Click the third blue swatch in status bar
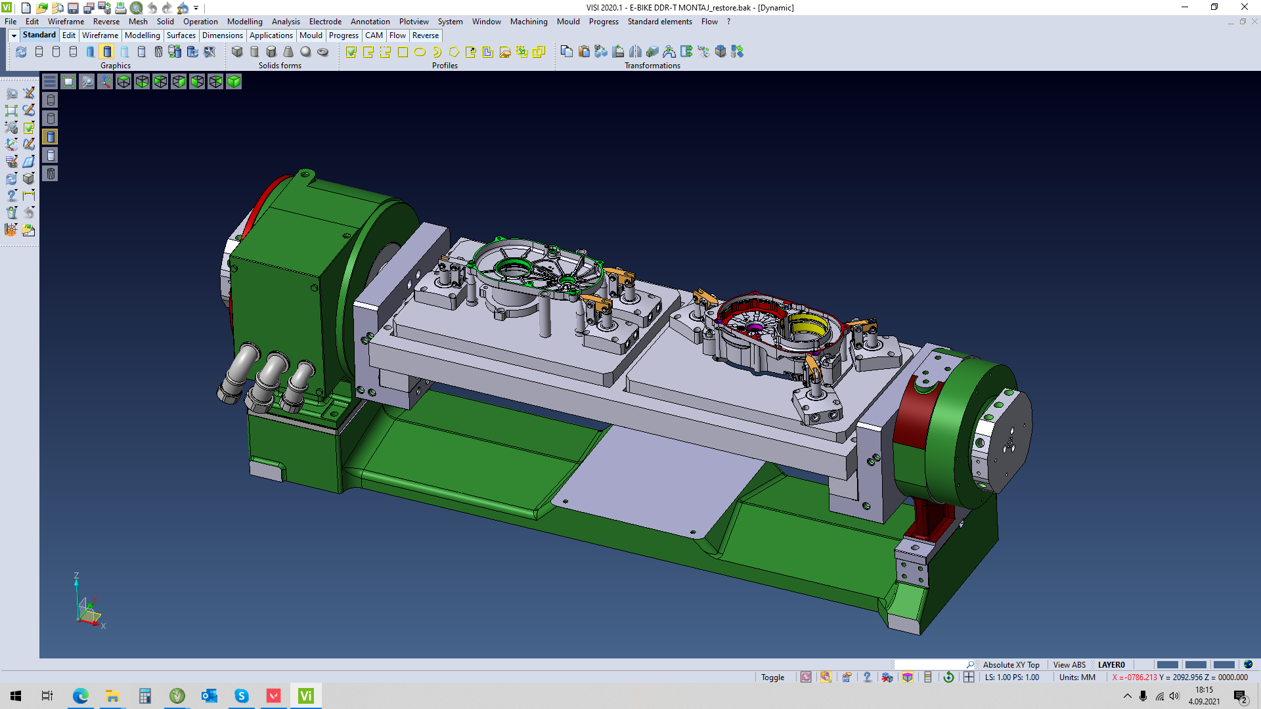Image resolution: width=1261 pixels, height=709 pixels. 1224,665
